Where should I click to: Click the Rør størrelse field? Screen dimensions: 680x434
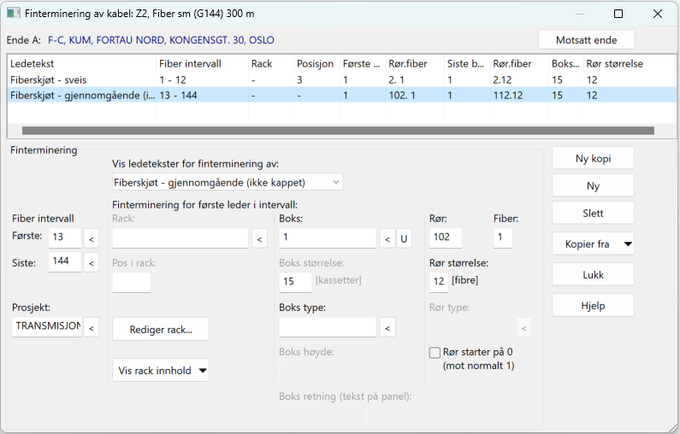click(x=439, y=282)
